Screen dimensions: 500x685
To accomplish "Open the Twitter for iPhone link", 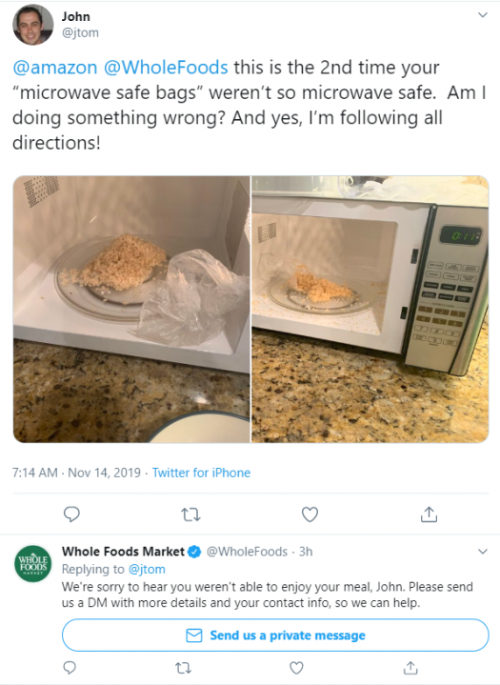I will click(201, 473).
